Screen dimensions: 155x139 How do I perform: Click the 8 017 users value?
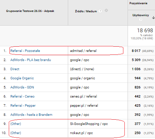pos(136,51)
